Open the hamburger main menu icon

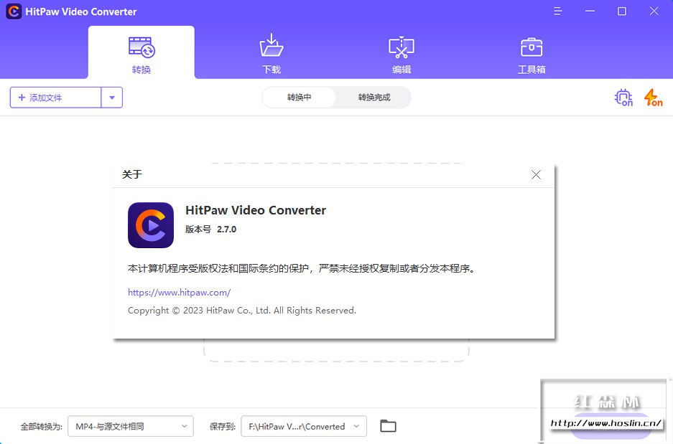pos(558,11)
